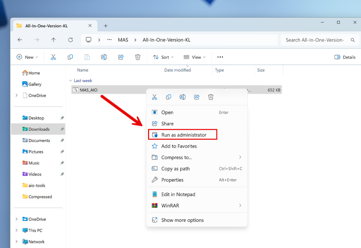Expand the This PC tree node

click(x=16, y=231)
